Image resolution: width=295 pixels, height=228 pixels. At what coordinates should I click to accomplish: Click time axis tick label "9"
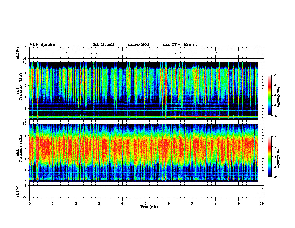click(x=238, y=203)
